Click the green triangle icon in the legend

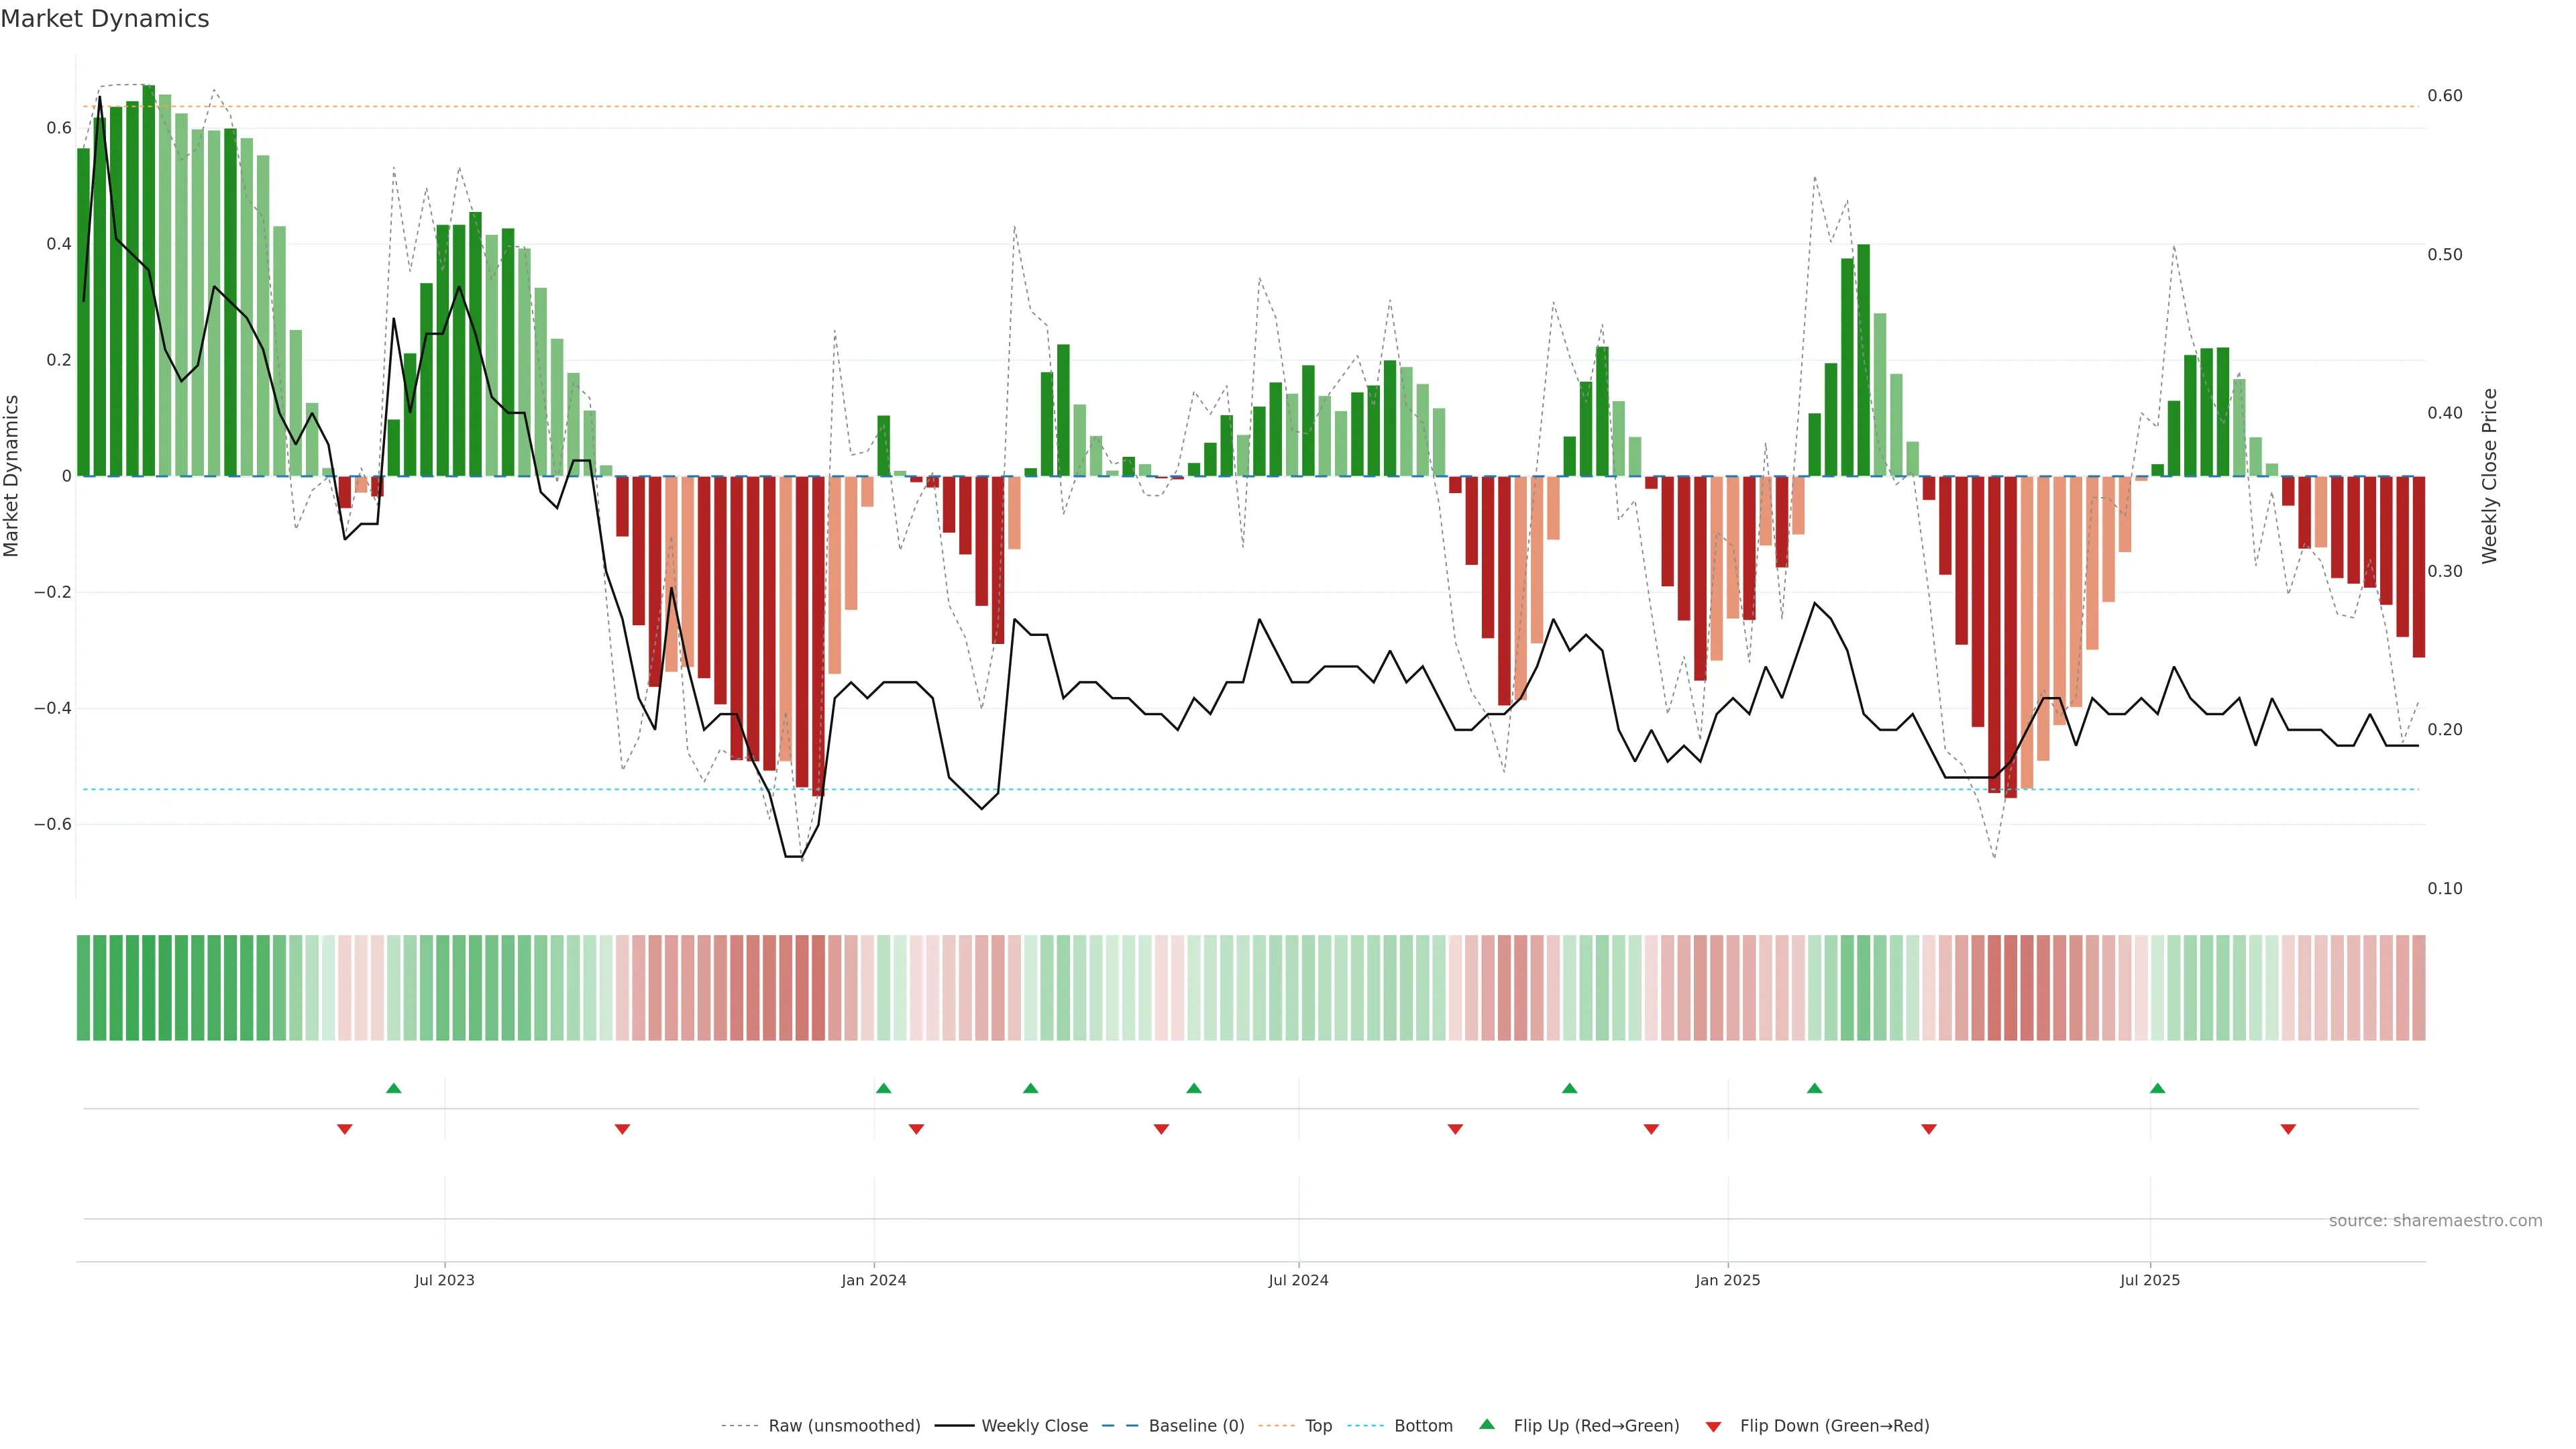(x=1487, y=1424)
